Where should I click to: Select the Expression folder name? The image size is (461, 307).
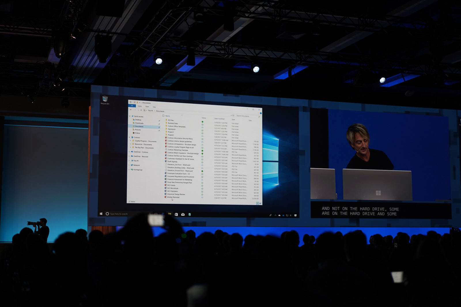[x=172, y=129]
